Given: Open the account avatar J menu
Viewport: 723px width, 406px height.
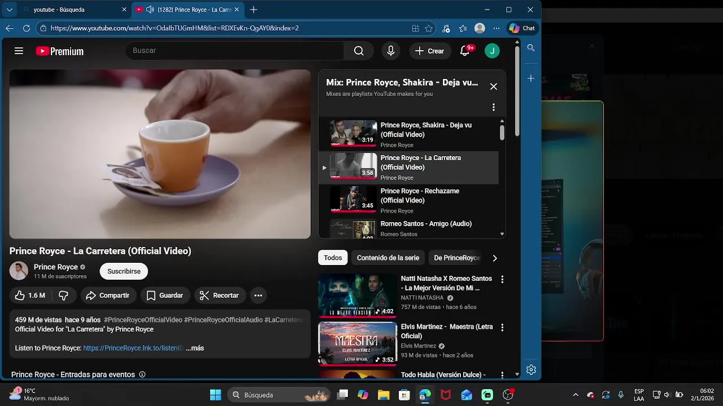Looking at the screenshot, I should 492,51.
